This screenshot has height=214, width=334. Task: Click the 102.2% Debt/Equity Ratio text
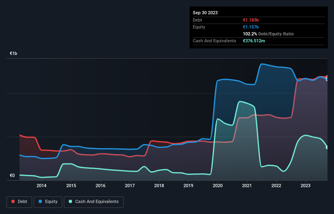click(x=268, y=34)
